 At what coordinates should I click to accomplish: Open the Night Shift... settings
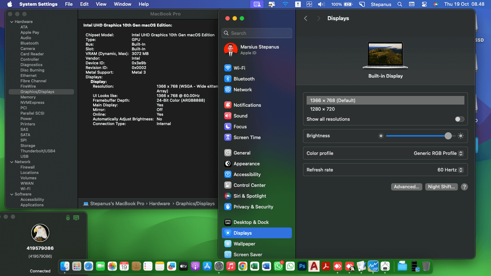pyautogui.click(x=441, y=187)
